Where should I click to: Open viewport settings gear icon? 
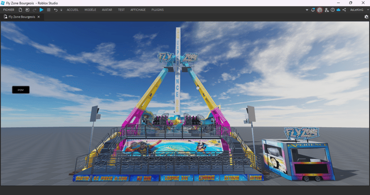point(366,17)
